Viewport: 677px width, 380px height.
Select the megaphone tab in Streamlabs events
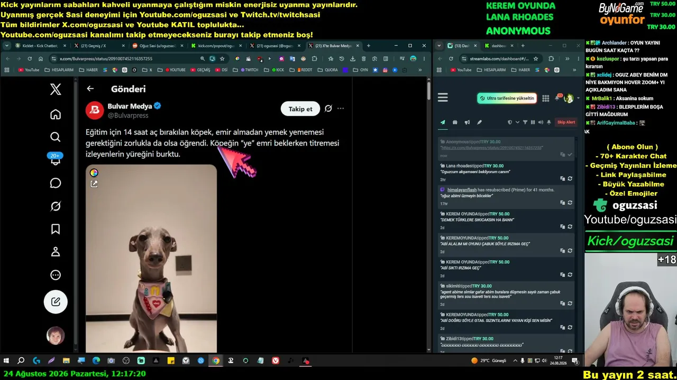[x=467, y=122]
